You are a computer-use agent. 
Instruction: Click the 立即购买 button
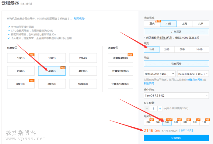[176, 138]
